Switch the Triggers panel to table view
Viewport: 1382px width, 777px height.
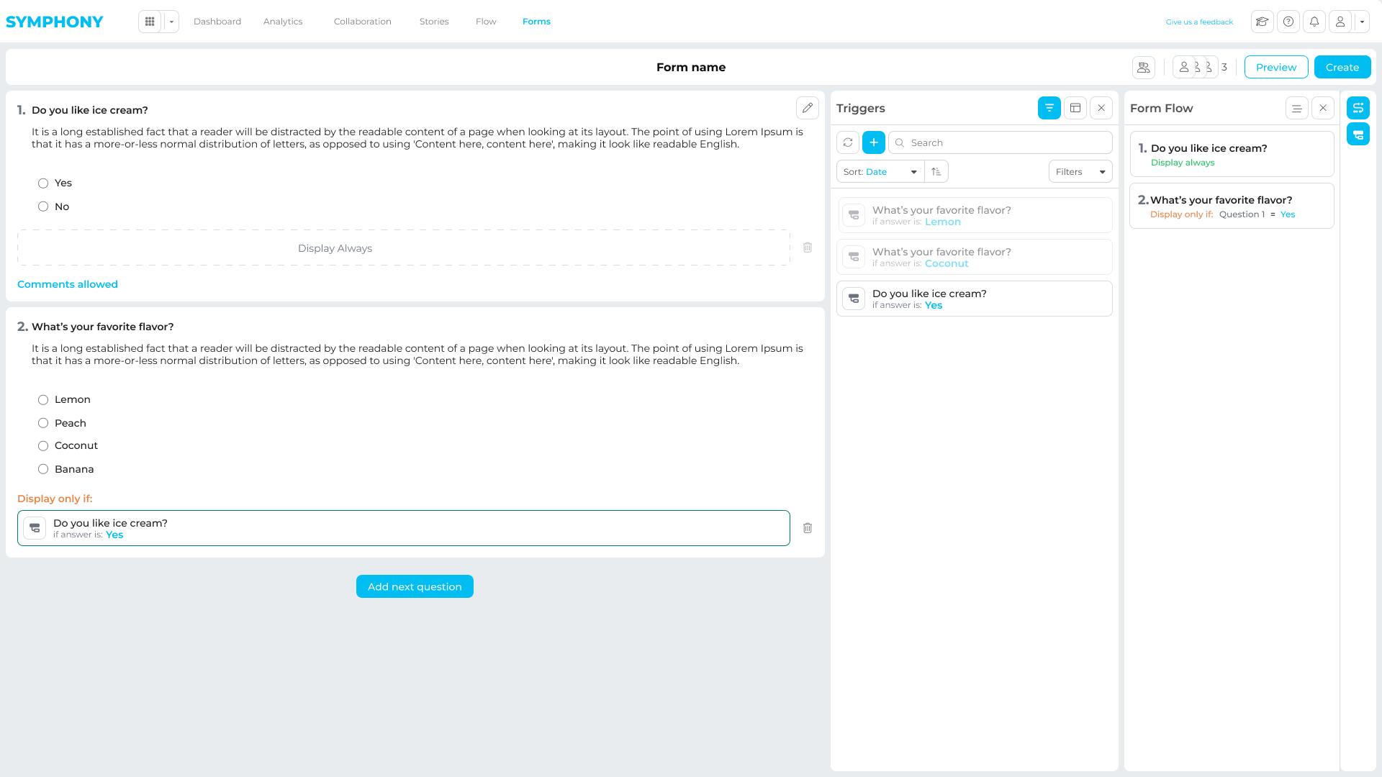pyautogui.click(x=1075, y=108)
